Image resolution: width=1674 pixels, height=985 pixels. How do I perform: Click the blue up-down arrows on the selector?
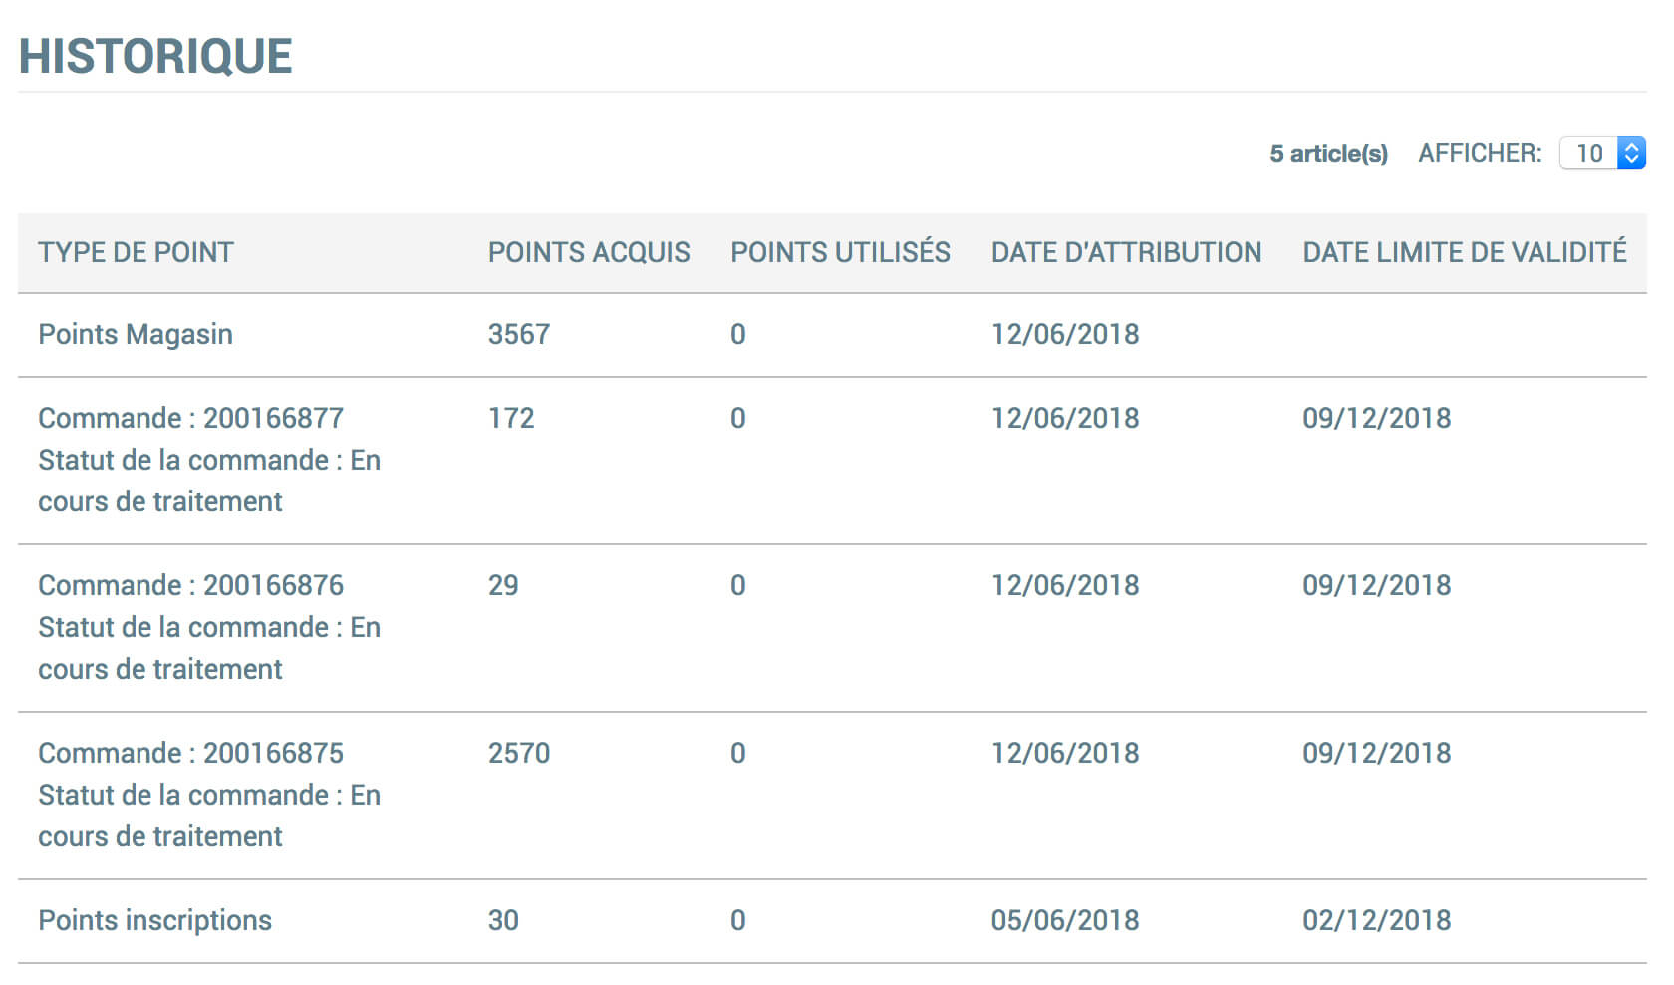(x=1631, y=153)
